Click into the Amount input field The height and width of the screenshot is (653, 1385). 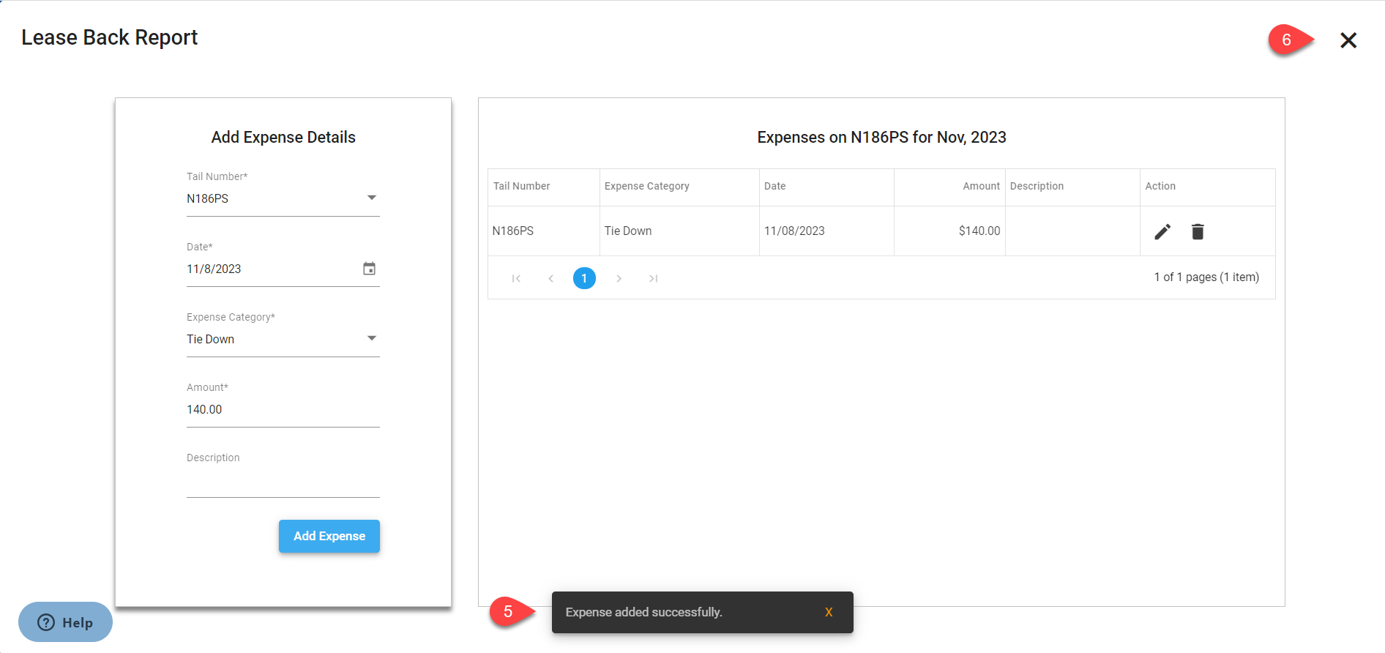[283, 410]
